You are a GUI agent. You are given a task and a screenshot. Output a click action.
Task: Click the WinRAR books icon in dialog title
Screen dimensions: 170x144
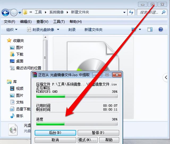35,75
